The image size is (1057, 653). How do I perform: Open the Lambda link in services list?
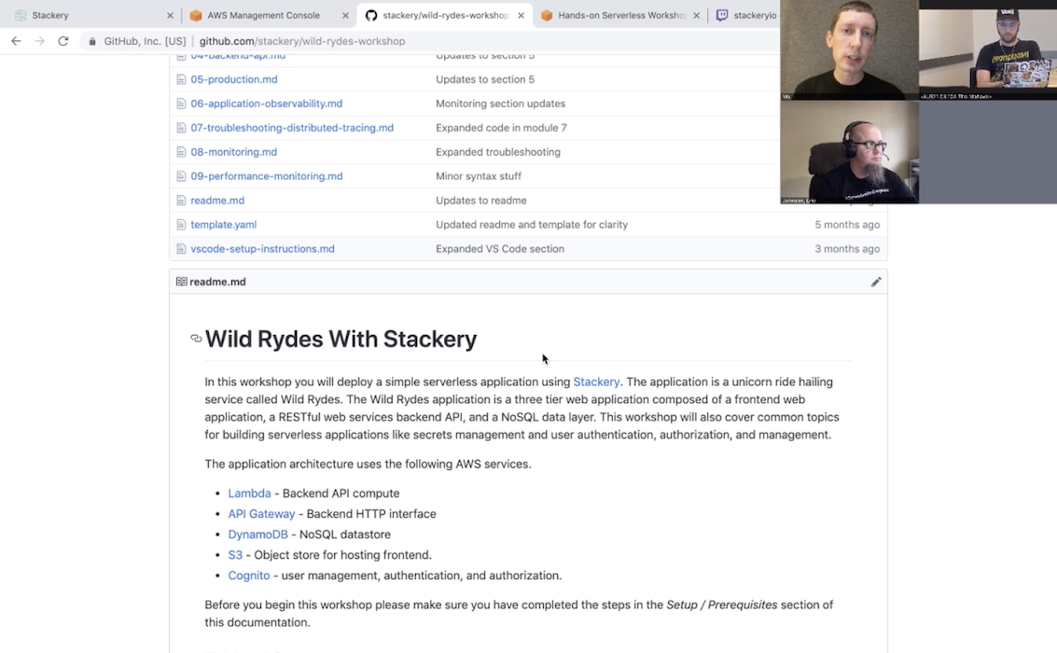coord(249,494)
